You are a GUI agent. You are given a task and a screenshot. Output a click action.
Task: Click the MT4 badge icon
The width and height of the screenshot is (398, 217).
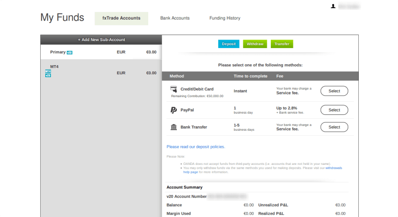pos(48,71)
